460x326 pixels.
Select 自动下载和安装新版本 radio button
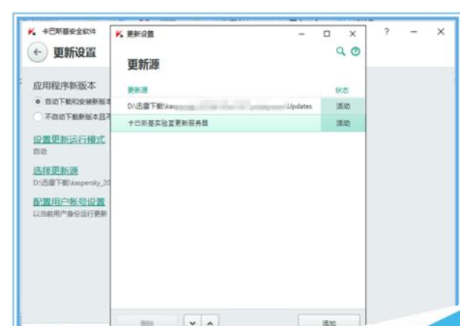point(38,102)
